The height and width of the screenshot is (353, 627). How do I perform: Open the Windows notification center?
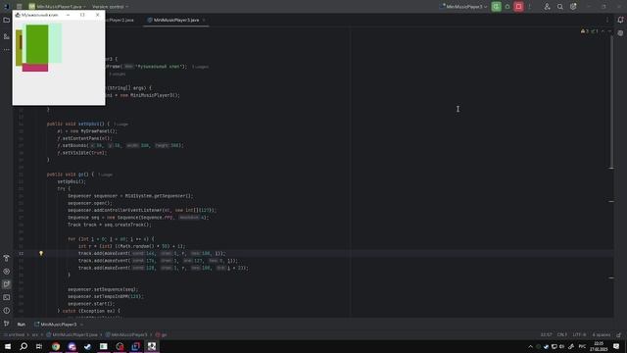pos(616,346)
